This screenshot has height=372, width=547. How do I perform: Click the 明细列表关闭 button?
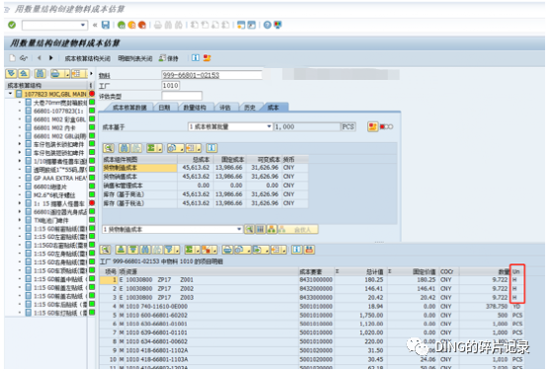point(135,58)
